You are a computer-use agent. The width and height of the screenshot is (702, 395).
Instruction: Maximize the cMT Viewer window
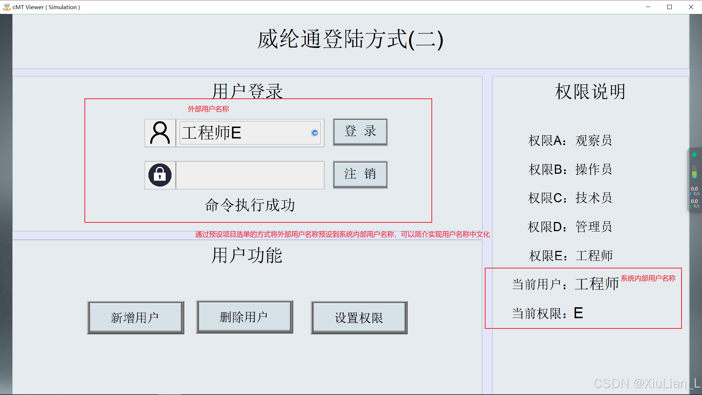[x=669, y=7]
